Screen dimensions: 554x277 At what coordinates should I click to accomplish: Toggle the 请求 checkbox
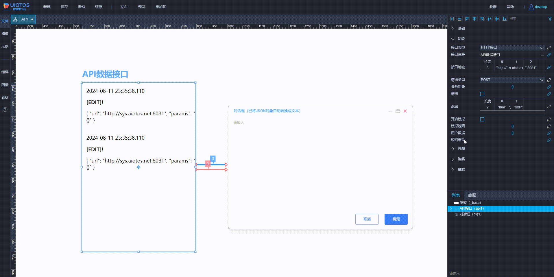[x=482, y=94]
